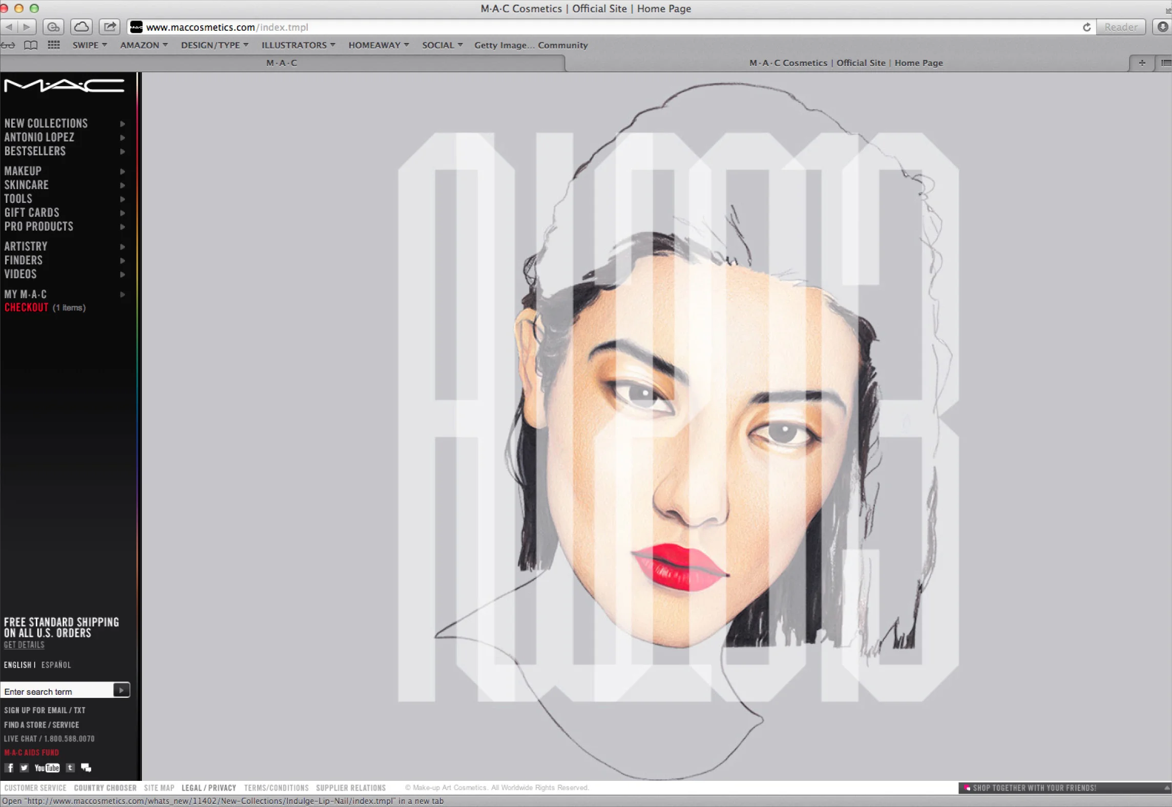Open the Tools menu arrow
Viewport: 1172px width, 807px height.
(x=122, y=199)
